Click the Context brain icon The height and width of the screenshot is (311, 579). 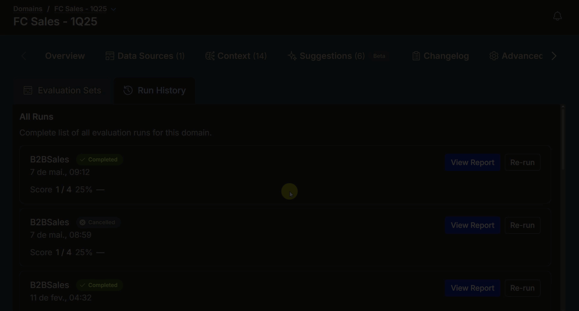click(x=210, y=56)
